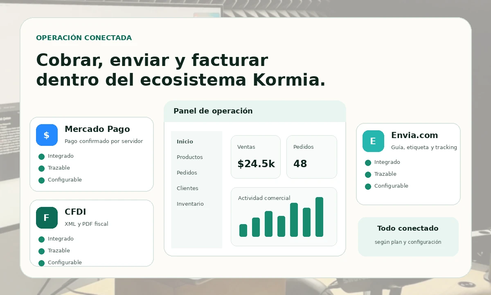
Task: Click the OPERACIÓN CONECTADA label
Action: [84, 38]
